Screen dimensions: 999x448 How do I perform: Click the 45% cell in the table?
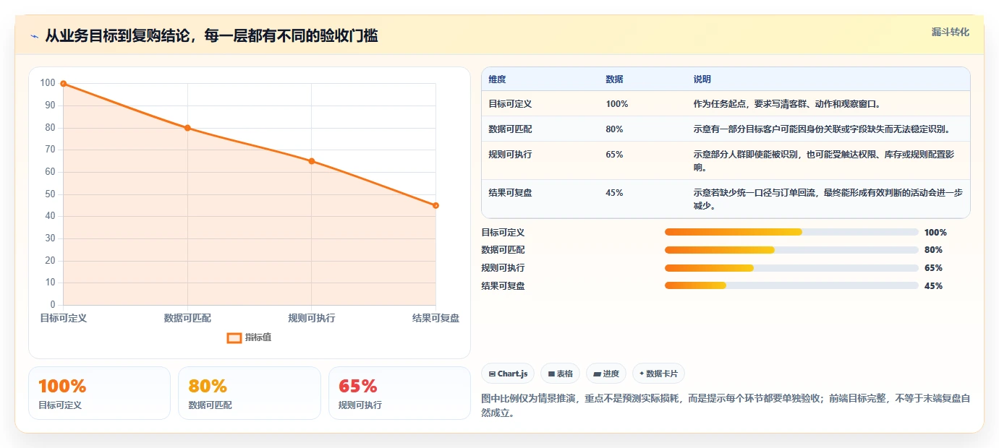coord(614,193)
